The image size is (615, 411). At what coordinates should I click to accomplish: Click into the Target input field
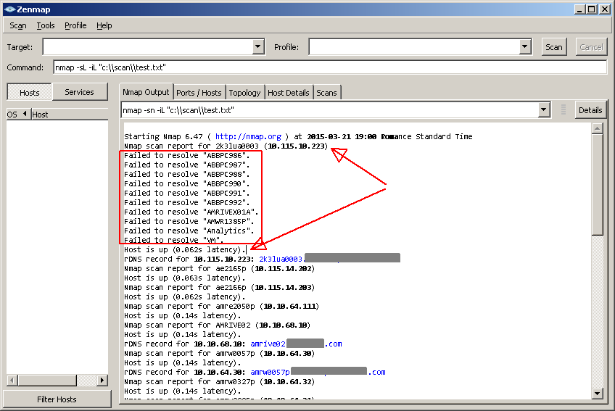(x=147, y=47)
